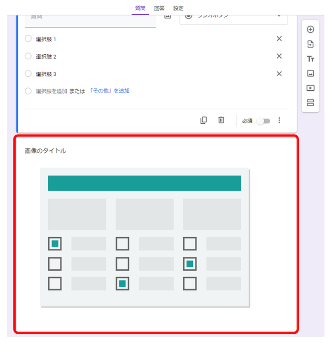Screen dimensions: 331x344
Task: Add an image using the sidebar icon
Action: pos(310,73)
